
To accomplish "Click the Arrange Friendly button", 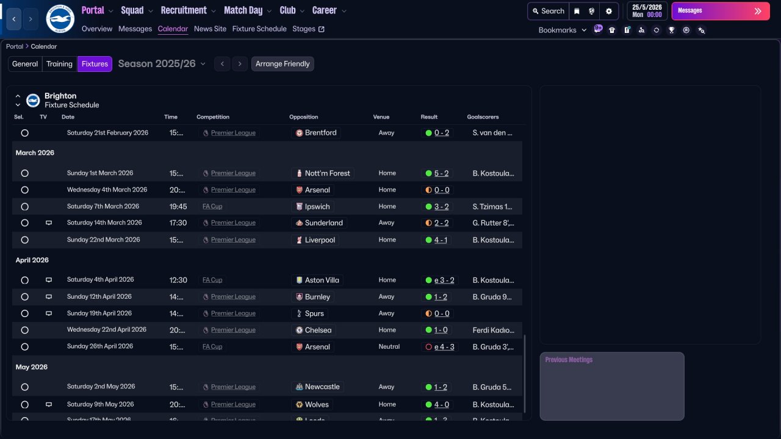I will click(x=283, y=64).
